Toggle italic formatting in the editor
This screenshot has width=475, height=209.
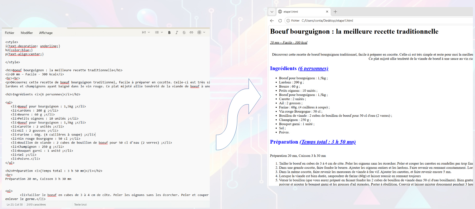[x=177, y=33]
